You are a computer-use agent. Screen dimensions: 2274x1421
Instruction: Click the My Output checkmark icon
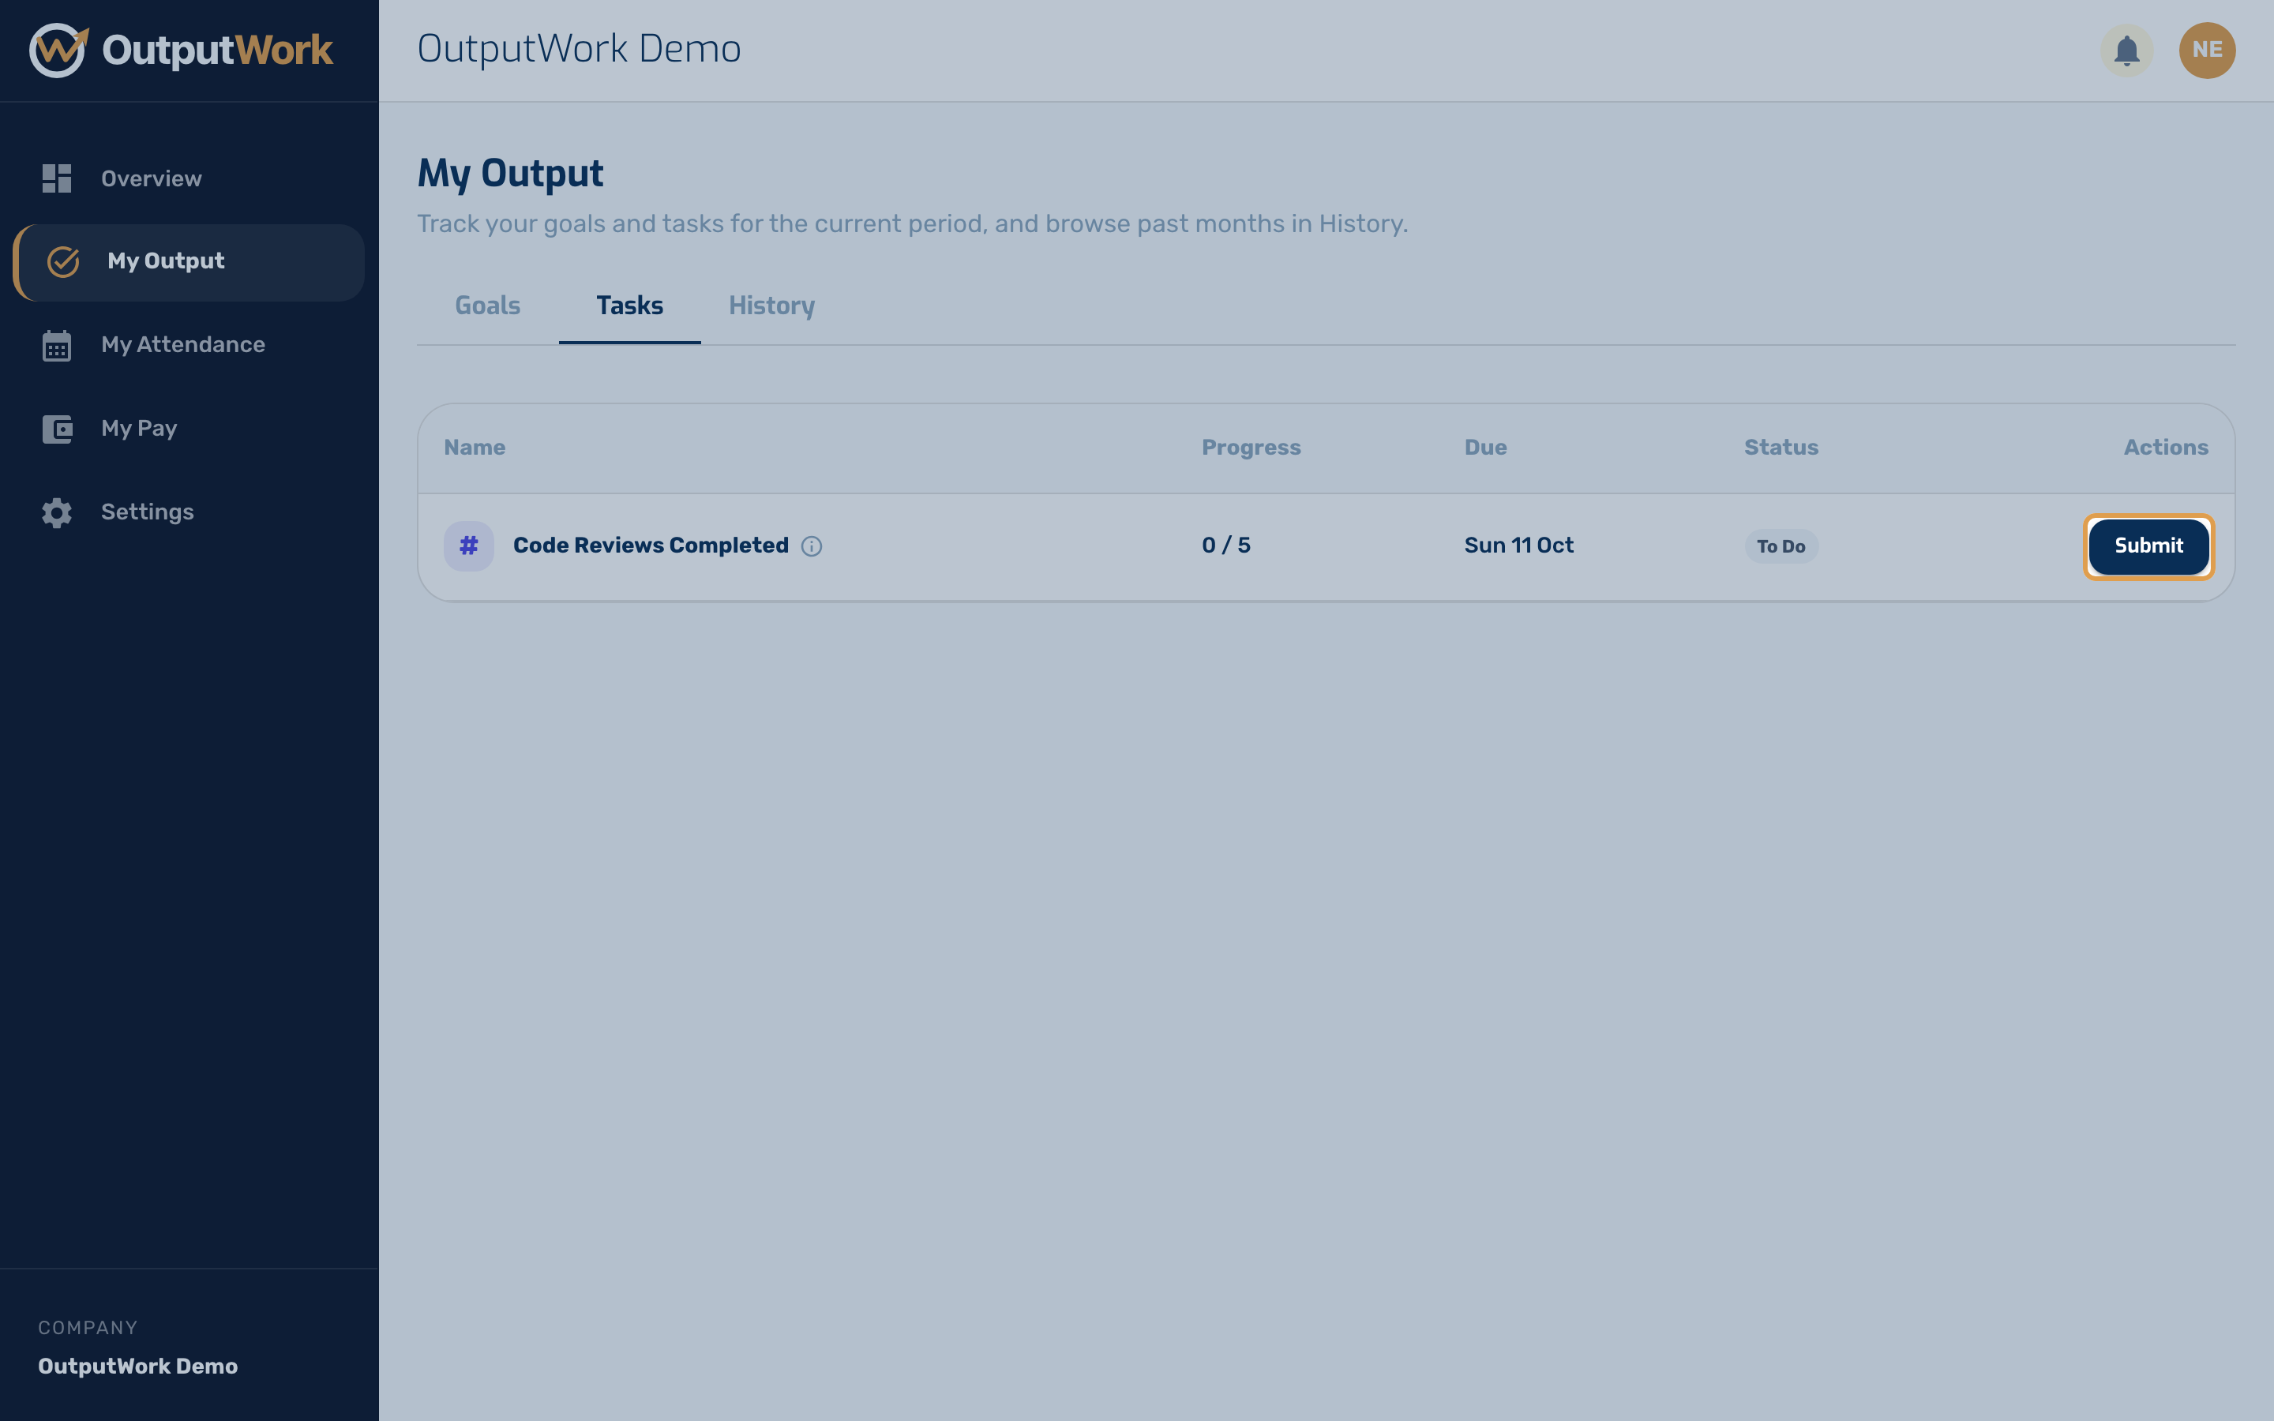coord(63,261)
